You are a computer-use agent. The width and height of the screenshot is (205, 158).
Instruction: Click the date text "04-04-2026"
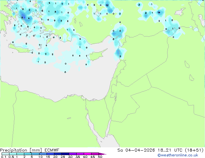click(x=140, y=150)
